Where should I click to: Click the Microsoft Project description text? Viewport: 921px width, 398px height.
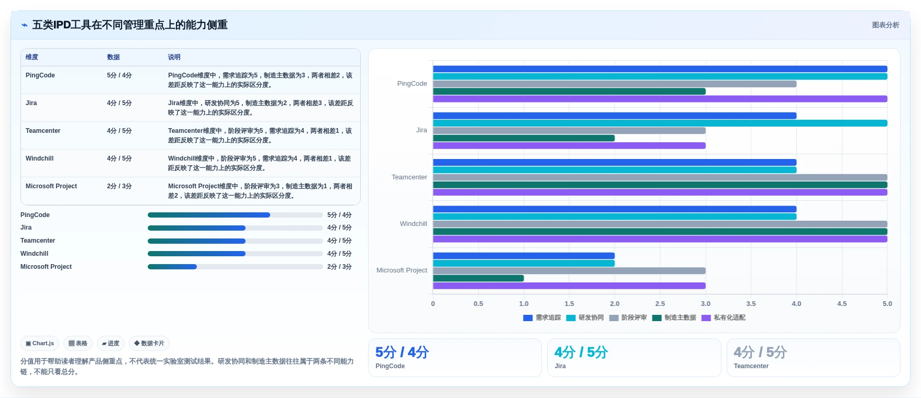[x=260, y=191]
